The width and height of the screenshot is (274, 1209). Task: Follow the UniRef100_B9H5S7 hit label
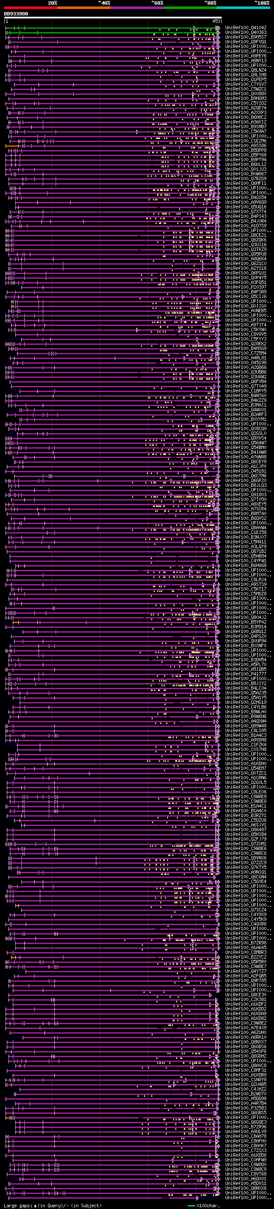[246, 37]
